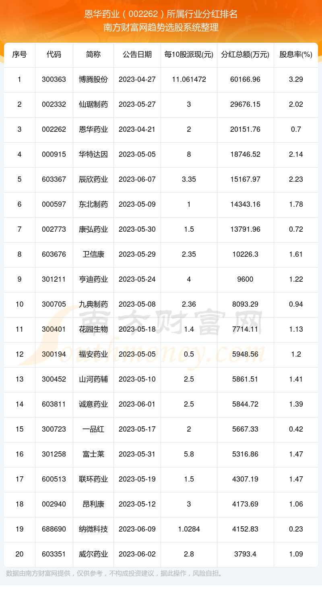Screen dimensions: 322x594
Task: Click stock code 688690
Action: tap(54, 529)
